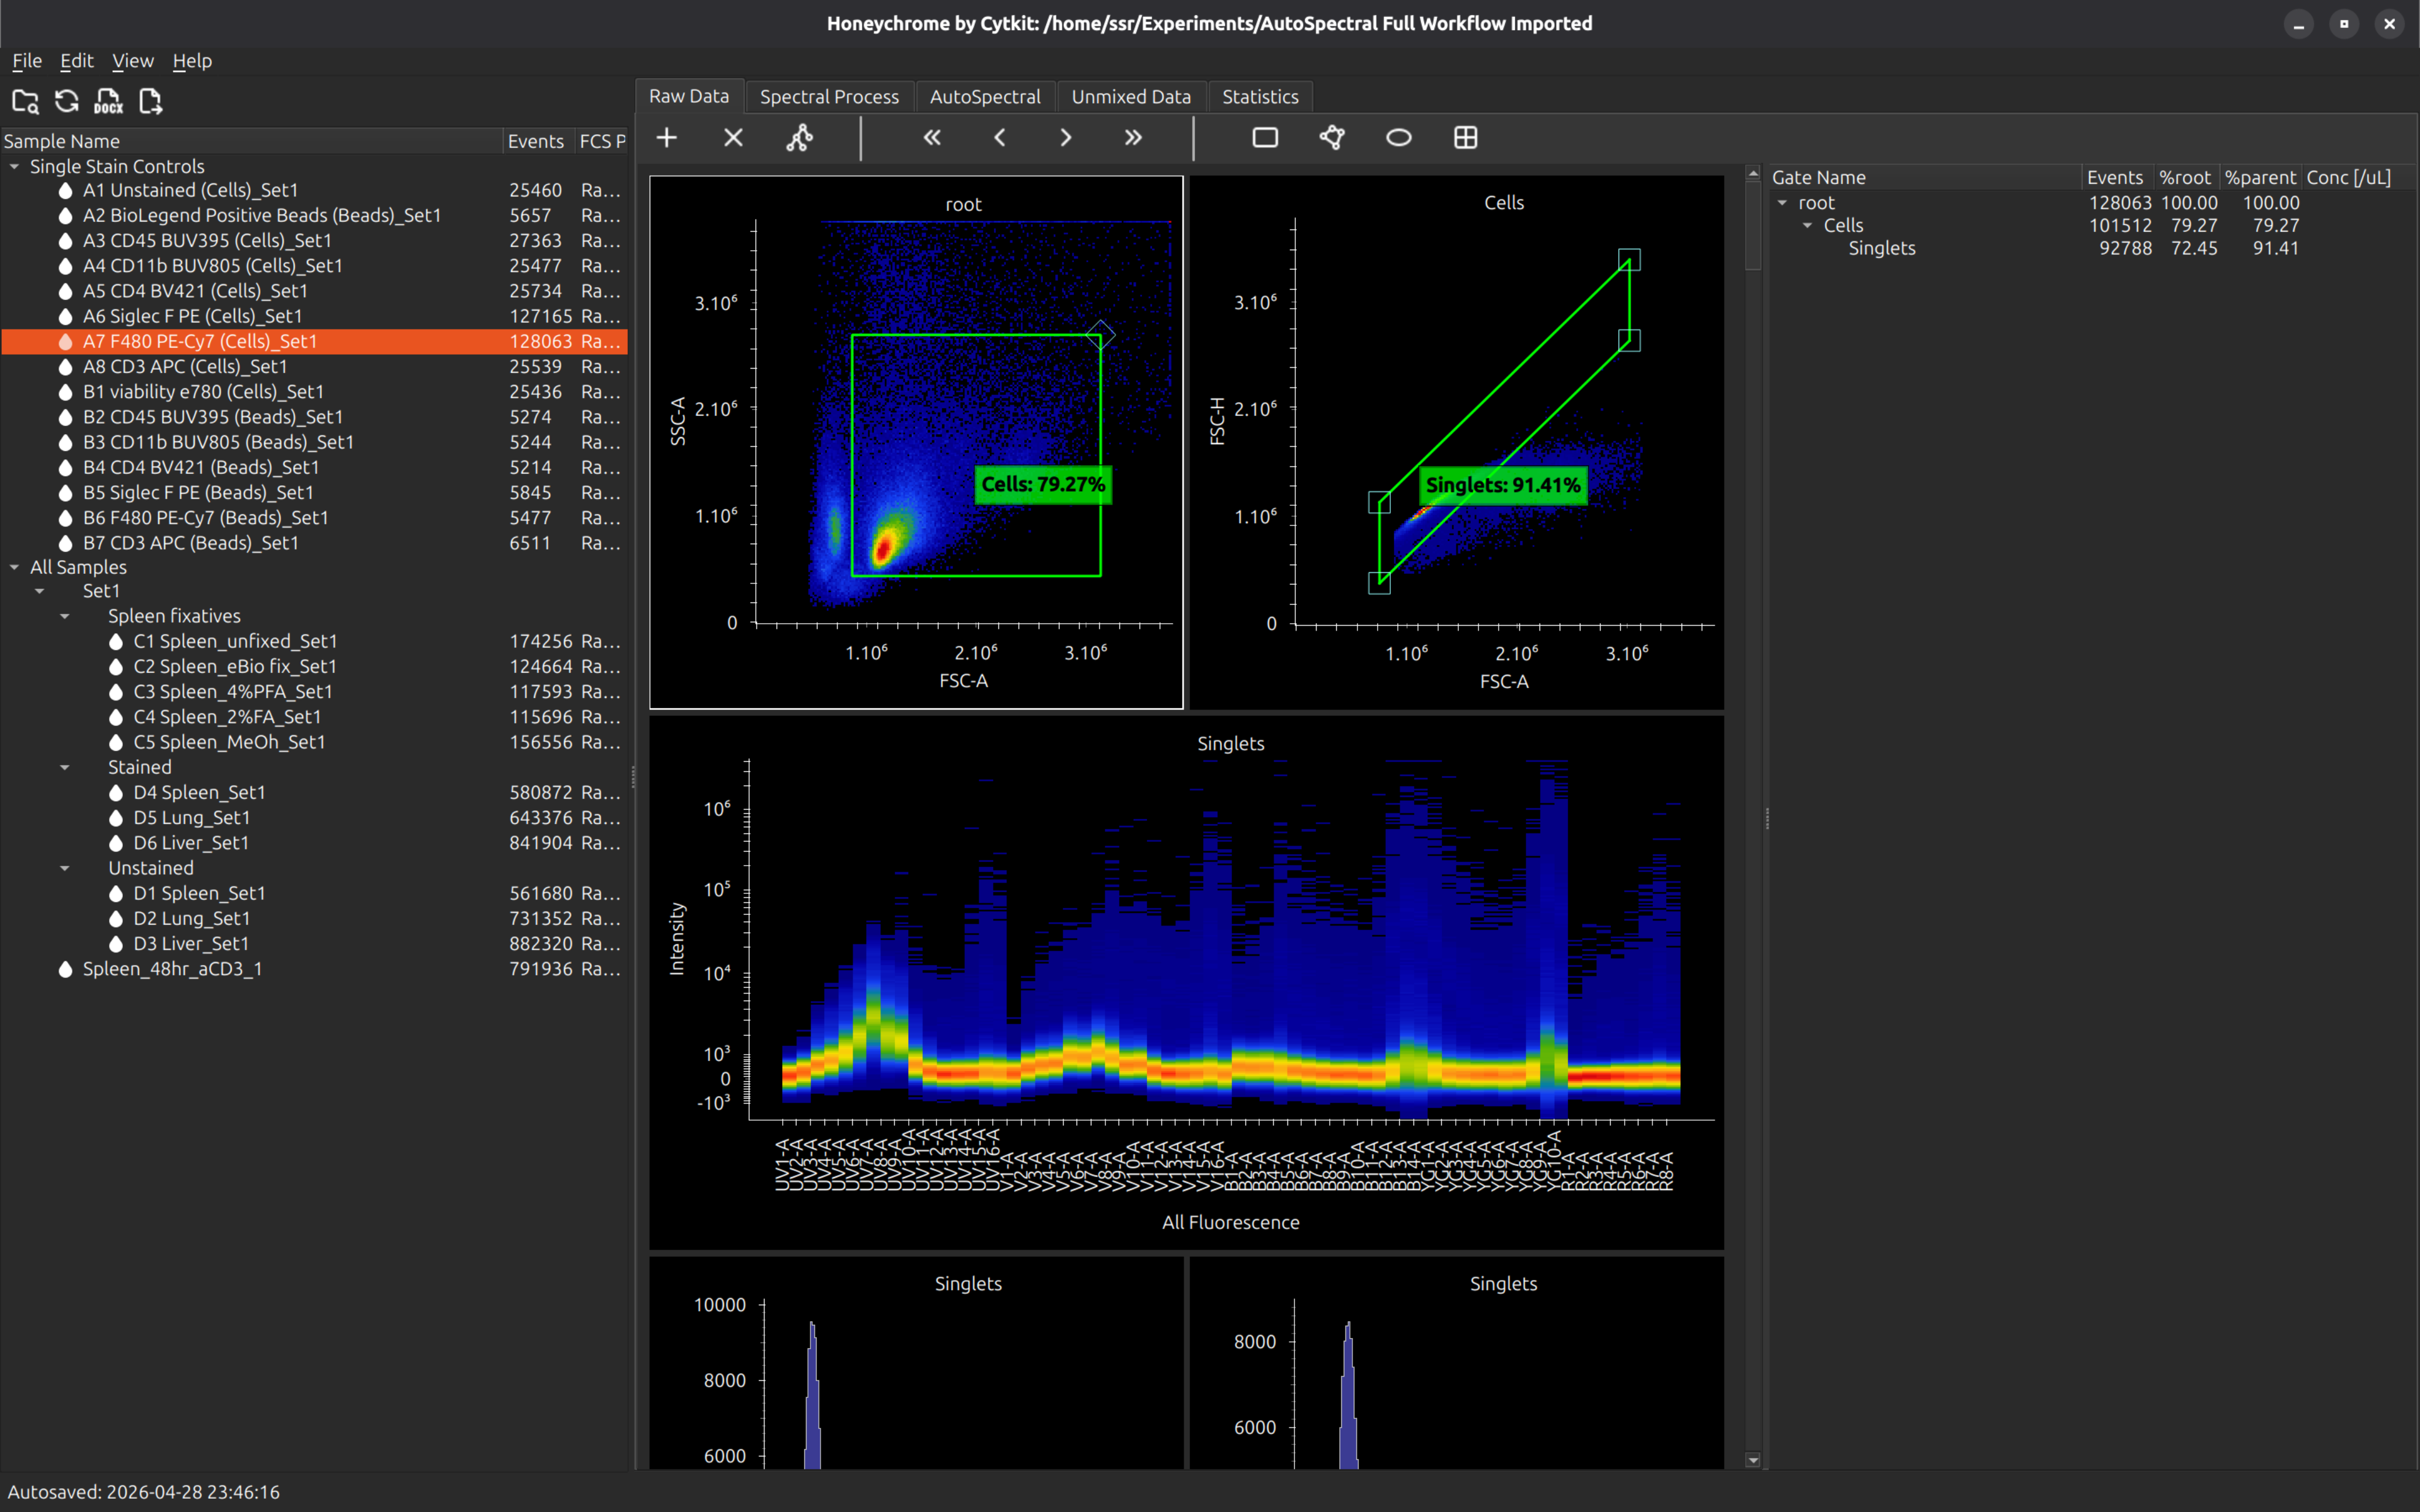The width and height of the screenshot is (2420, 1512).
Task: Click the 'Cells: 79.27%' gate label
Action: pos(1043,485)
